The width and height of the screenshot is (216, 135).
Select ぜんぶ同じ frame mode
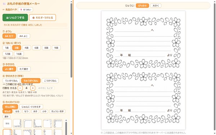click(x=10, y=107)
